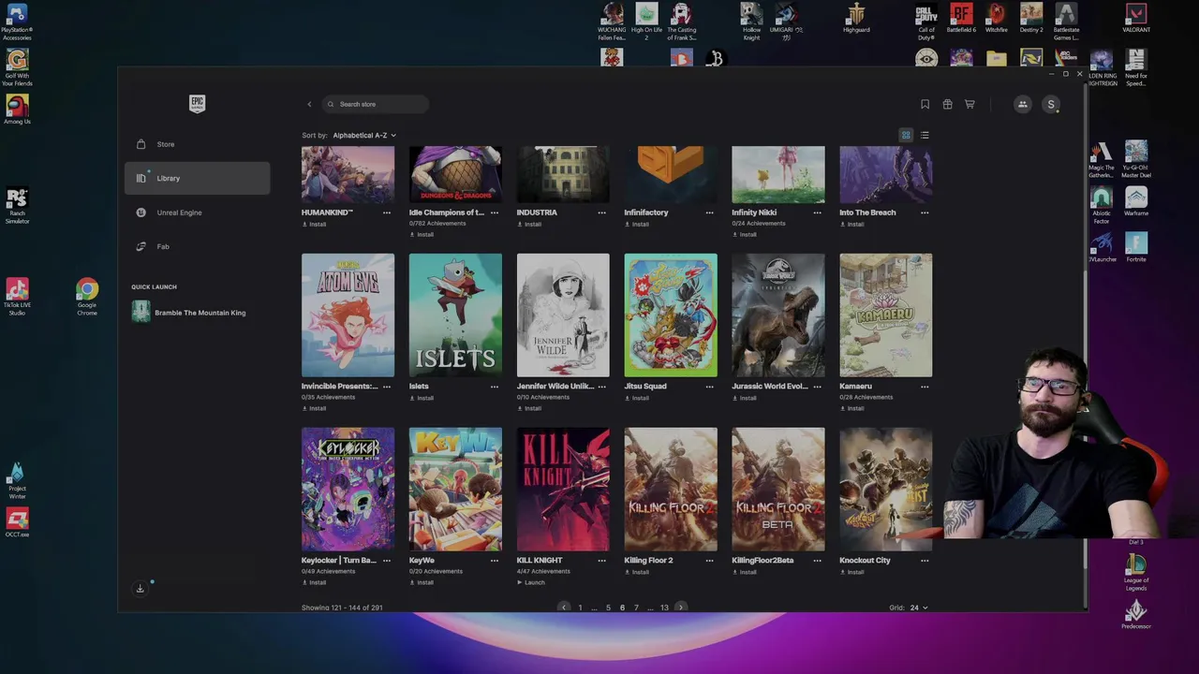Select Battlefield 6 desktop shortcut

pyautogui.click(x=961, y=19)
